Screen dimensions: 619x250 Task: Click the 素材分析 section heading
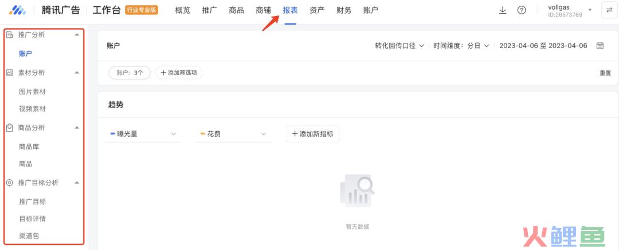[x=32, y=73]
